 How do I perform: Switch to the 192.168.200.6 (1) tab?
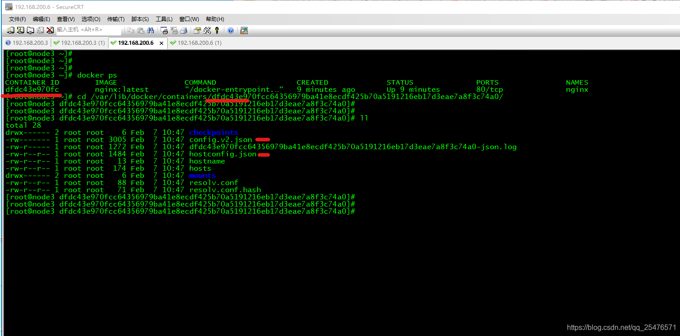click(196, 43)
